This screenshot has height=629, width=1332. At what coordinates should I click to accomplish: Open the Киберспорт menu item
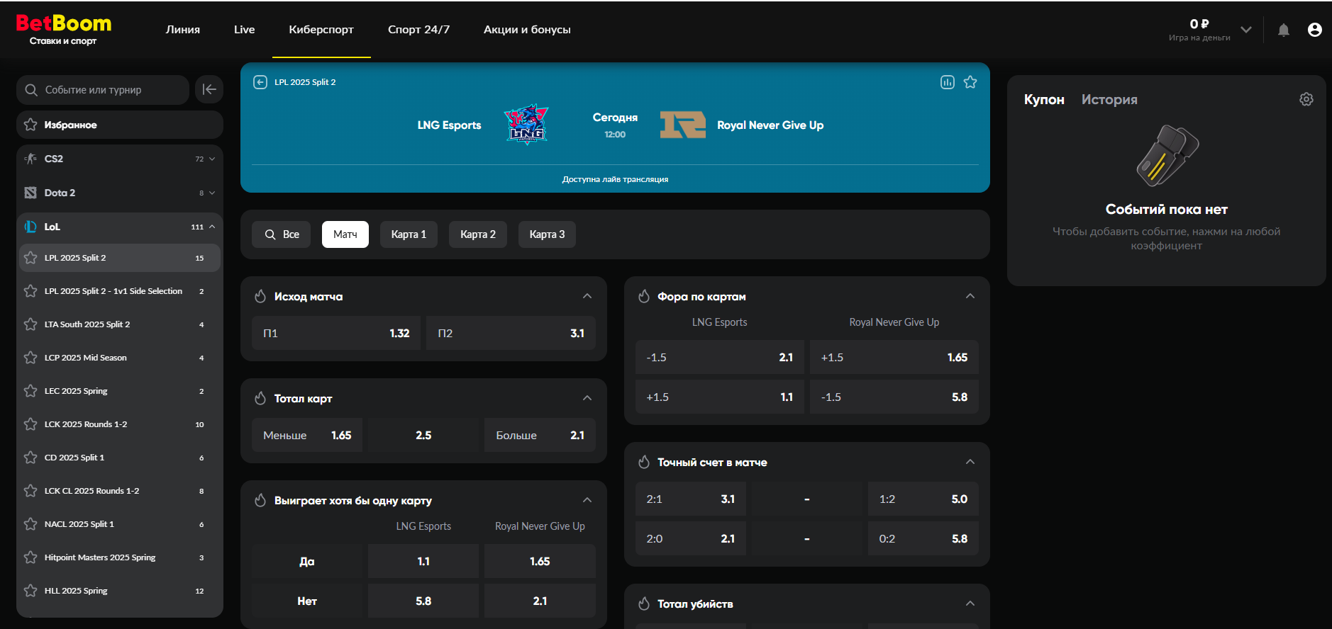pos(321,30)
